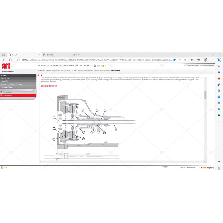The image size is (223, 223).
Task: Click the yellow notes/pencil icon in toolbar
Action: 103,66
